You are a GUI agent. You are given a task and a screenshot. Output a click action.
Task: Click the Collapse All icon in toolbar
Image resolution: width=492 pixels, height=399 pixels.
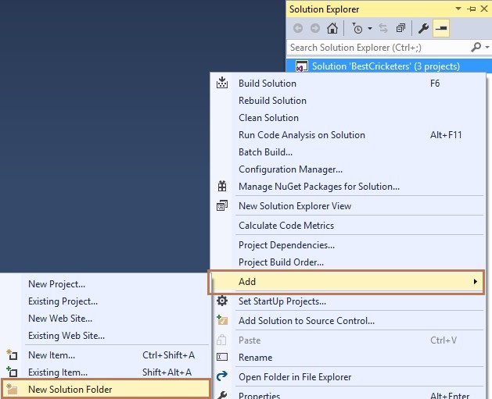400,28
